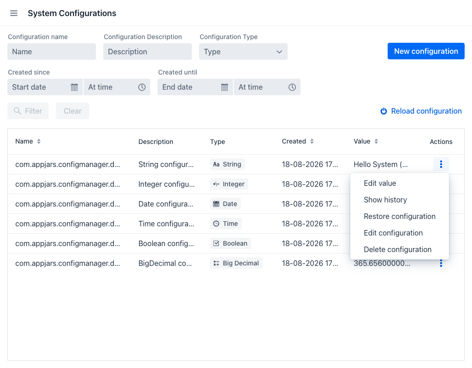Open the Start date calendar picker icon

coord(74,87)
